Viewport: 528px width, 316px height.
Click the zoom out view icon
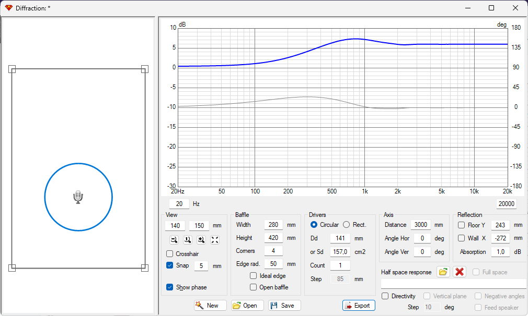(x=174, y=240)
